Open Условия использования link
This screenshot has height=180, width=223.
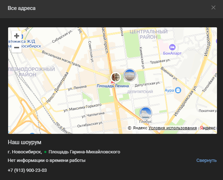[x=172, y=128]
